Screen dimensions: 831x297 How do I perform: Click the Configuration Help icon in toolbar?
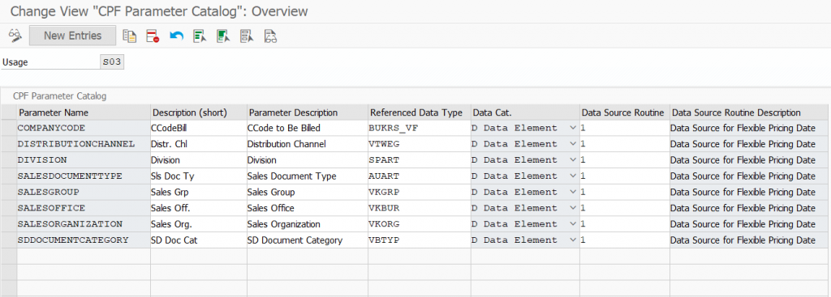coord(270,36)
